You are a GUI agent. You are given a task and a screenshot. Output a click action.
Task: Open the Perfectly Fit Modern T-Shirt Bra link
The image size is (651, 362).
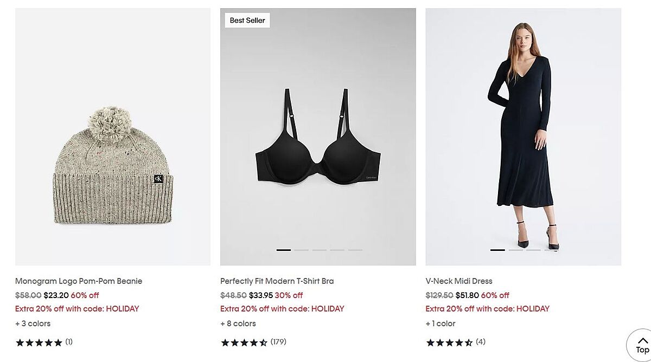277,281
